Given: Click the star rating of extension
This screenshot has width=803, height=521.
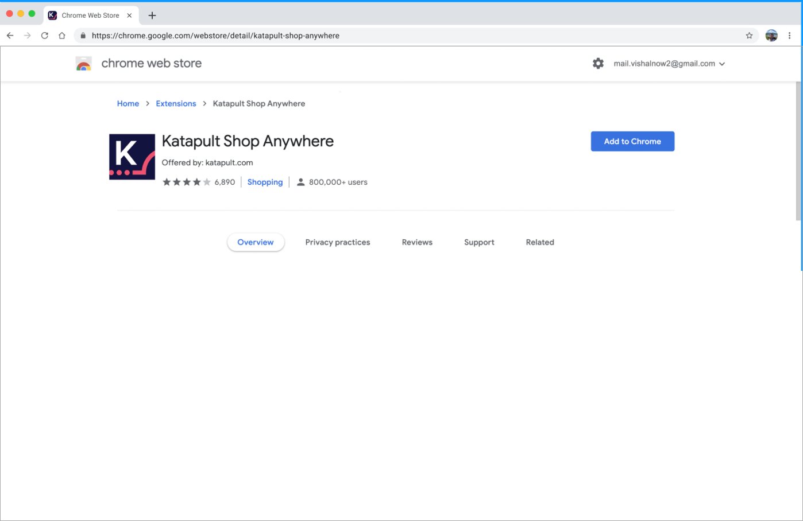Looking at the screenshot, I should 187,182.
